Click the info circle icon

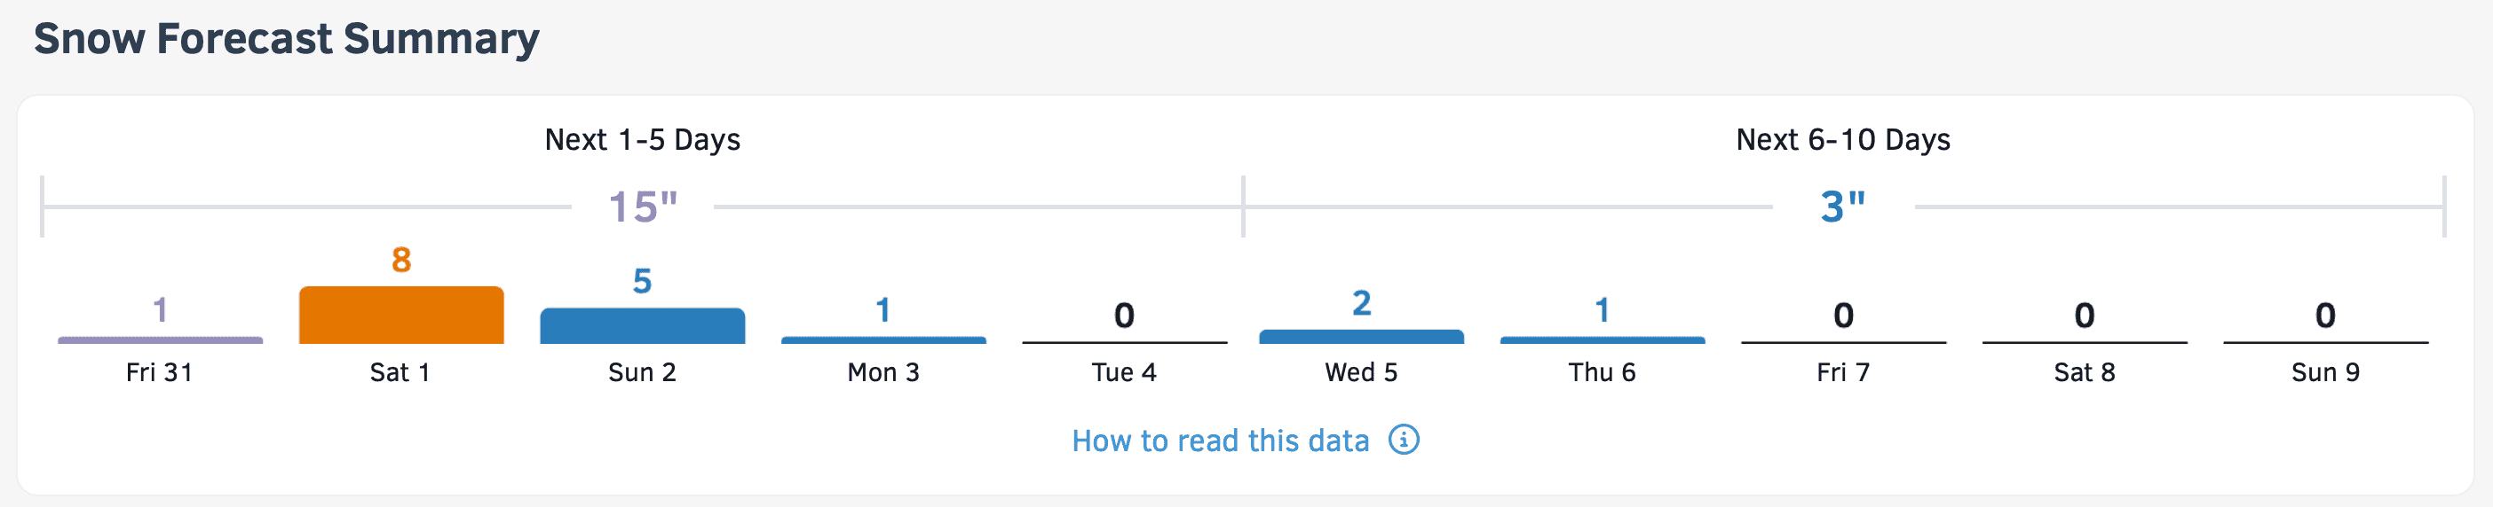1404,440
